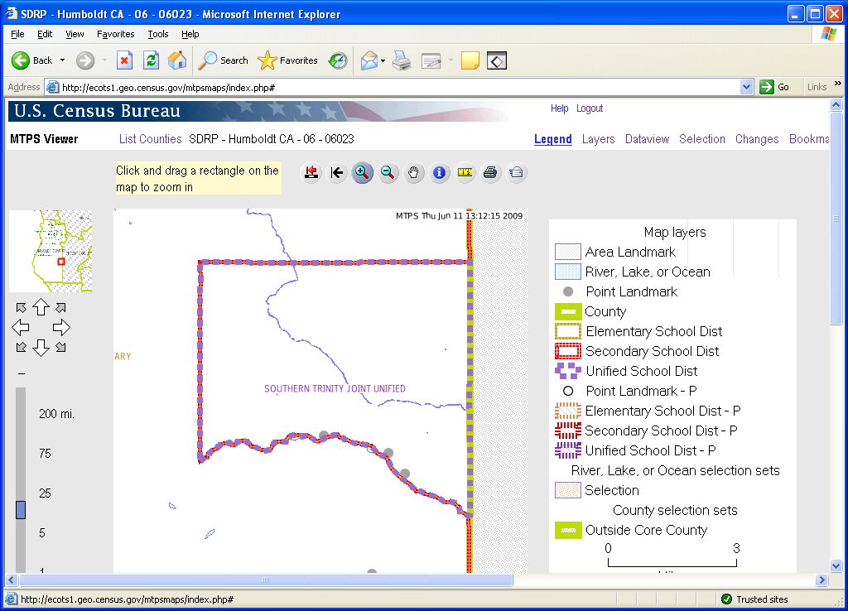Screen dimensions: 848x611
Task: Open the address bar dropdown arrow
Action: tap(746, 87)
